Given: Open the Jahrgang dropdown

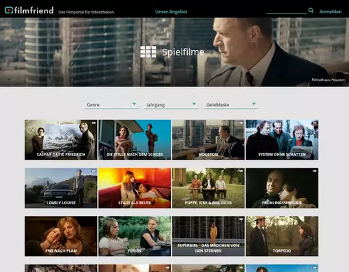Looking at the screenshot, I should tap(171, 105).
